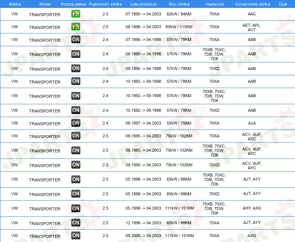
Task: Click the Lata produkcji column header
Action: point(143,4)
